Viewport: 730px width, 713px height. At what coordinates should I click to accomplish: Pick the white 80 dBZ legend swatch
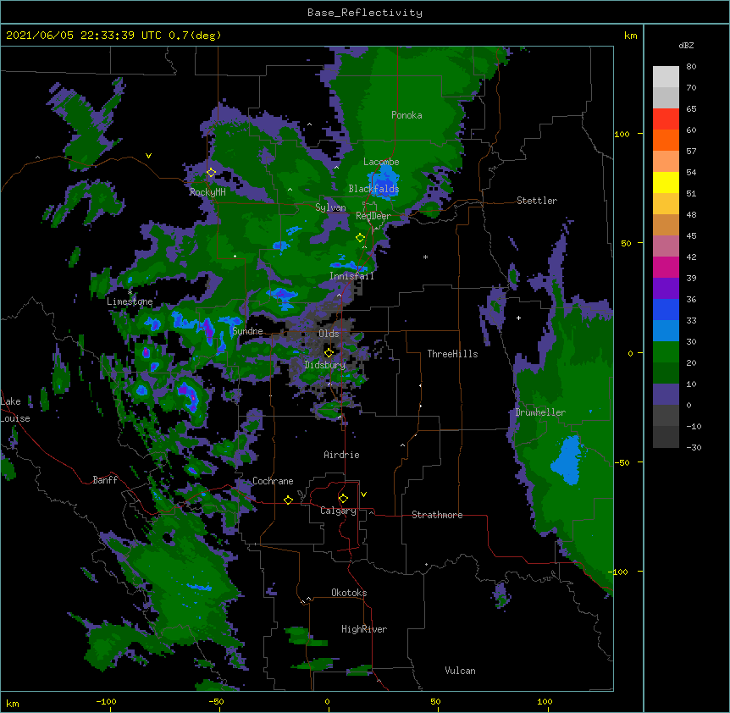pyautogui.click(x=666, y=77)
